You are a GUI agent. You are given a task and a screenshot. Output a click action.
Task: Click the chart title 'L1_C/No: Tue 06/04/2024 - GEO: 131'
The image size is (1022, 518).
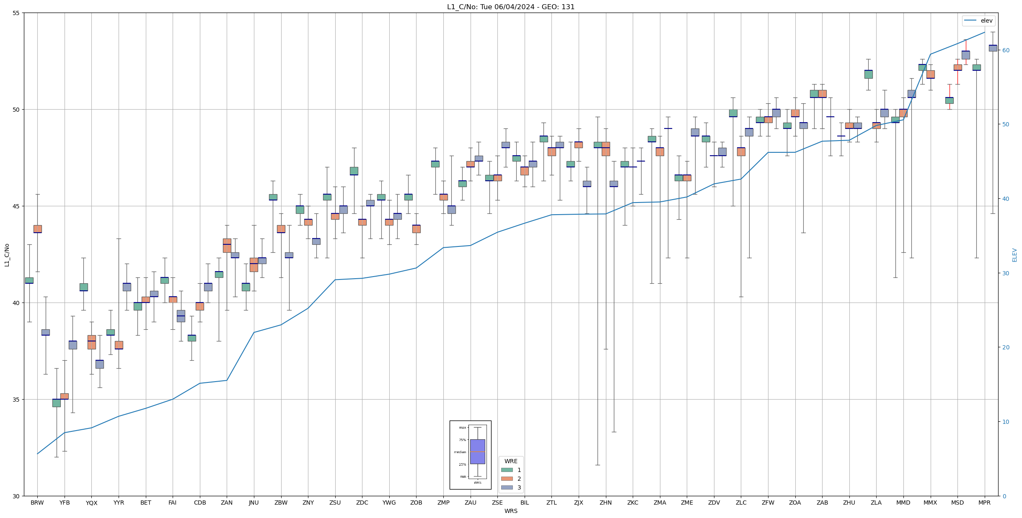[510, 7]
